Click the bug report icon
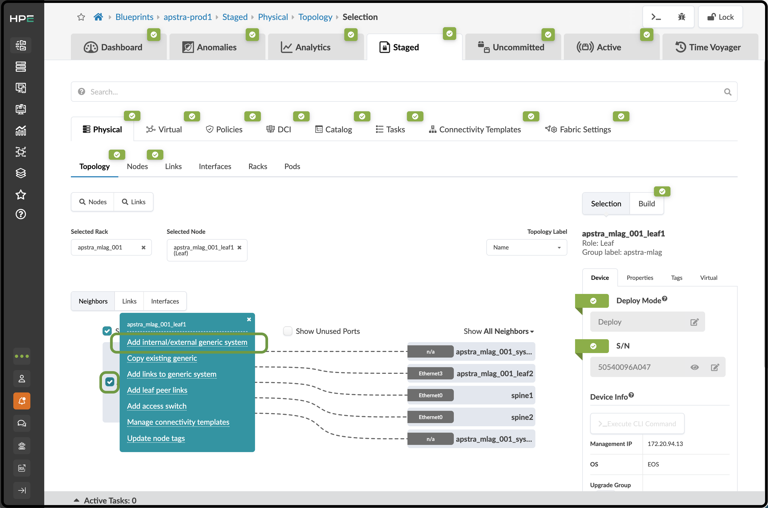The image size is (768, 508). [x=681, y=17]
